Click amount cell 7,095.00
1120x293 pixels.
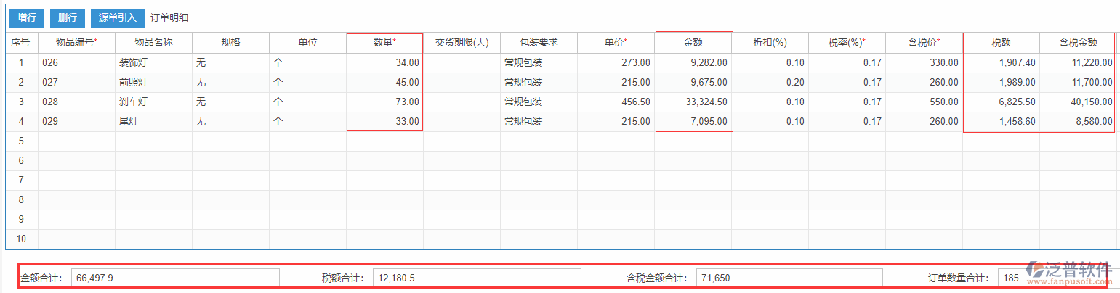(693, 122)
